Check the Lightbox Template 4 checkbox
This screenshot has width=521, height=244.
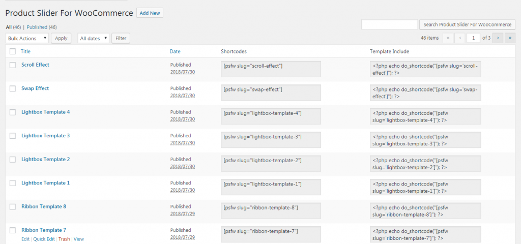point(13,112)
